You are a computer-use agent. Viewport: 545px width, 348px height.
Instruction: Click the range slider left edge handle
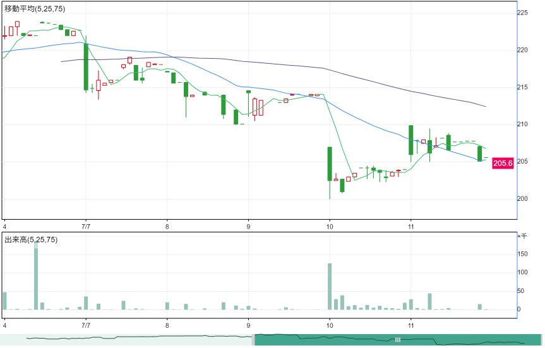[253, 340]
